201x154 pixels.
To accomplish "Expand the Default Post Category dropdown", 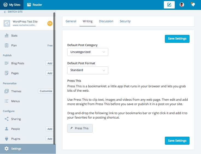I will pyautogui.click(x=88, y=52).
